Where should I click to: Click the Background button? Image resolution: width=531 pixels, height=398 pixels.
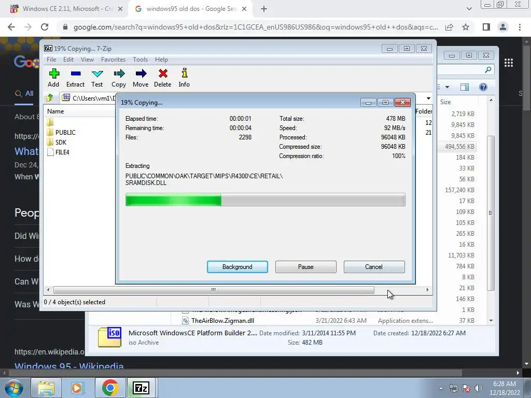[x=237, y=267]
